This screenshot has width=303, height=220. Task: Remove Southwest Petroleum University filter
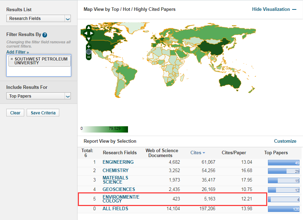click(x=12, y=59)
